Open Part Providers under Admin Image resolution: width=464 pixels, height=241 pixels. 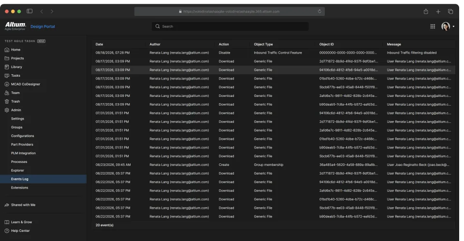tap(22, 145)
